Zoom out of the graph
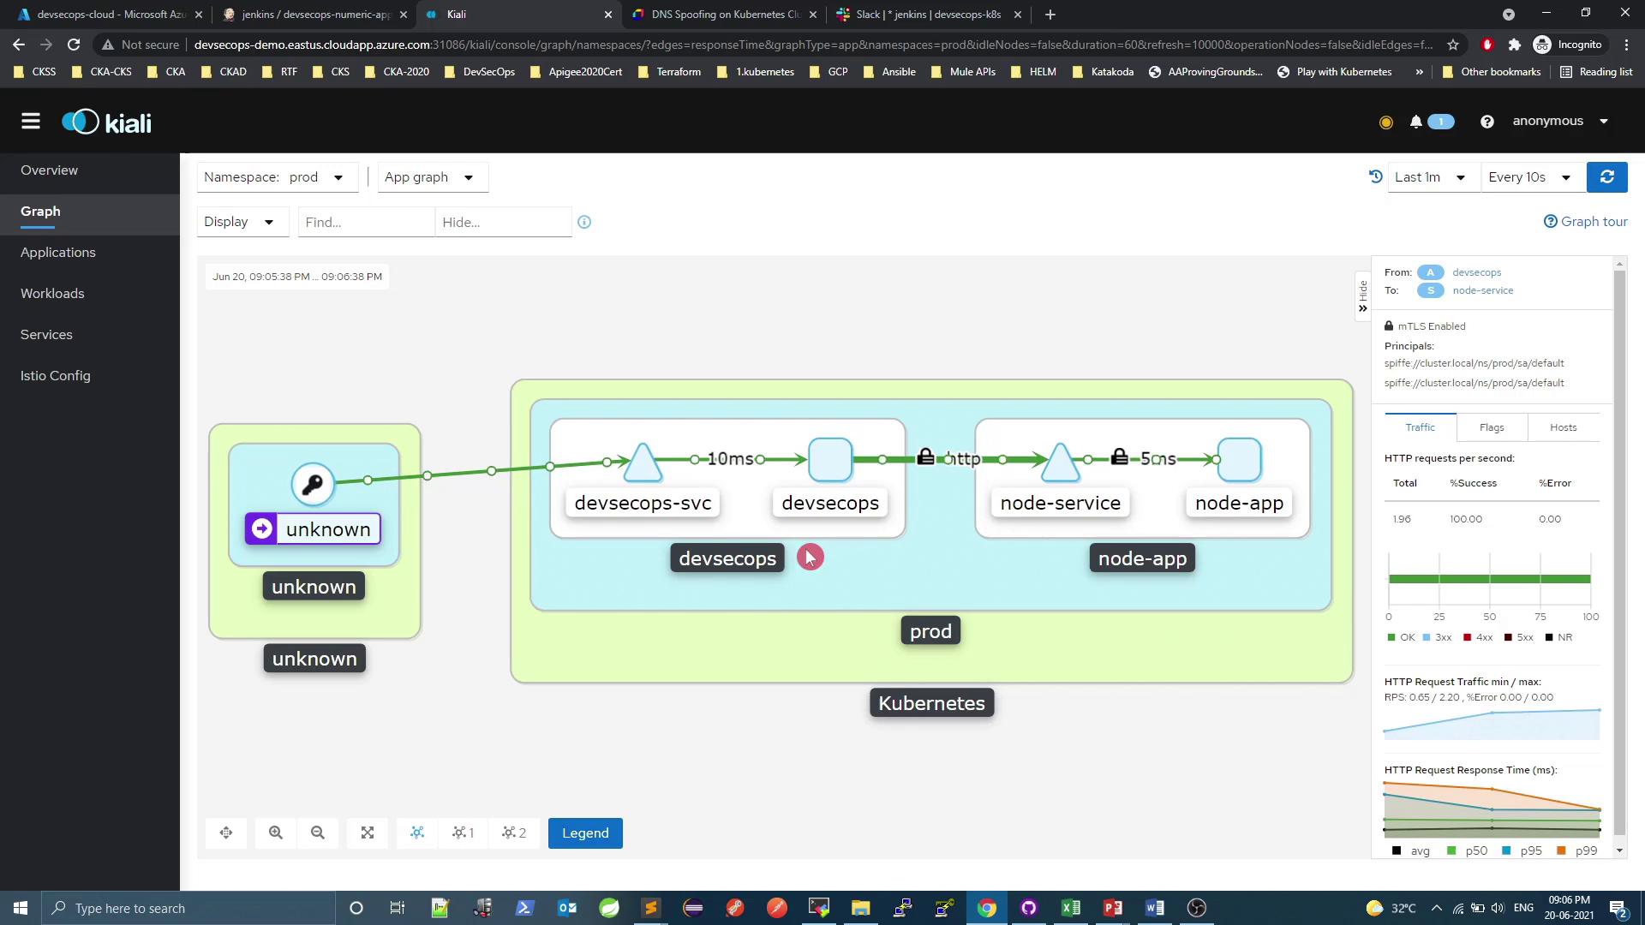 [x=318, y=832]
